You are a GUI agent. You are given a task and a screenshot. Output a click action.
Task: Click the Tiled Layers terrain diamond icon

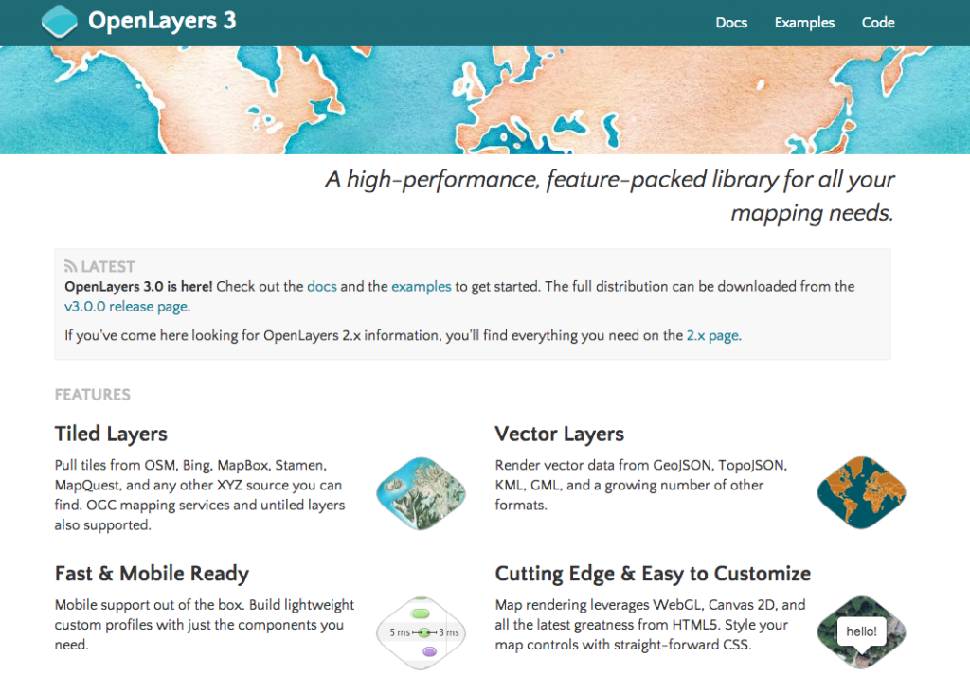tap(422, 493)
